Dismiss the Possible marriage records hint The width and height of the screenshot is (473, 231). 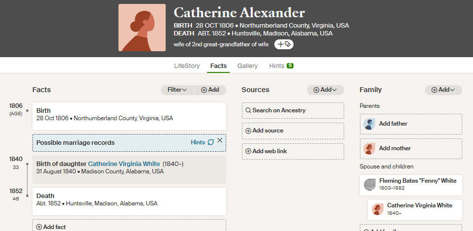click(x=220, y=140)
